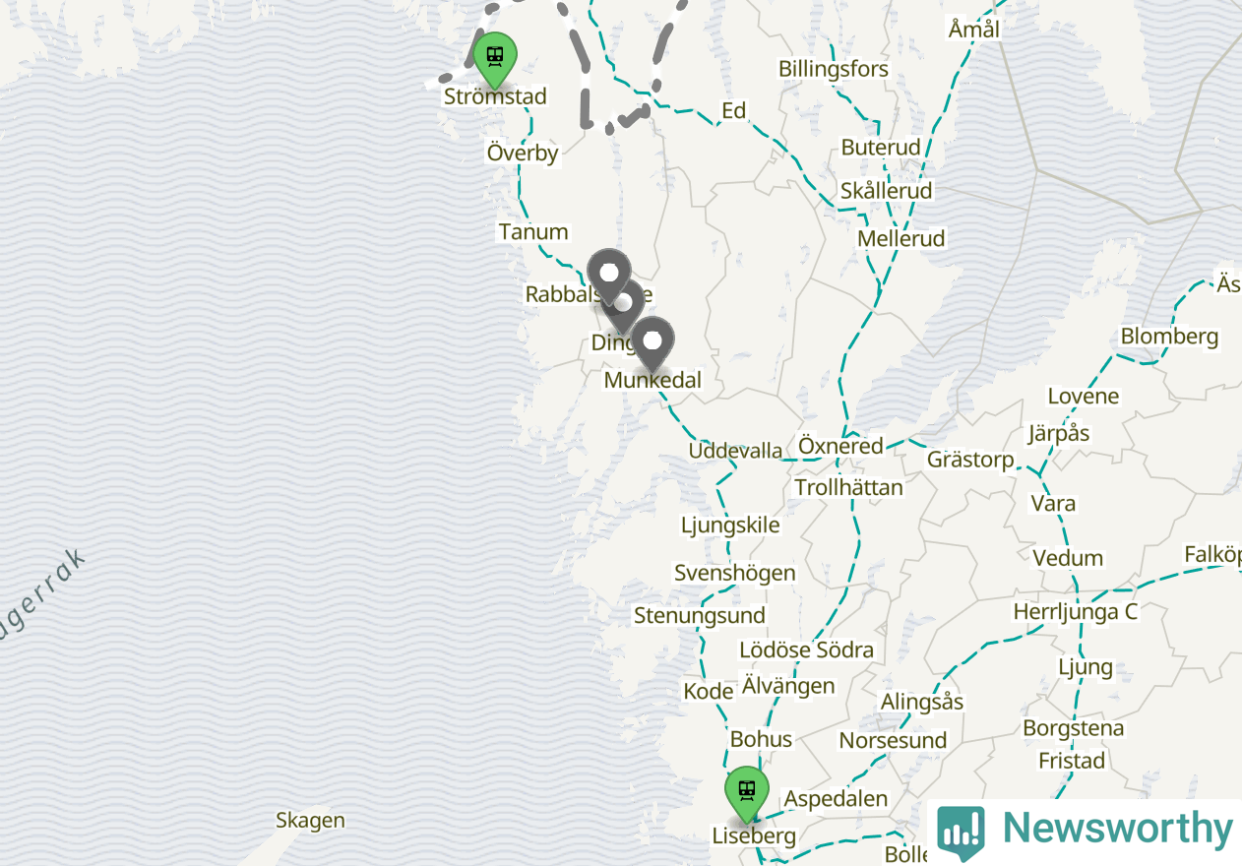Click the Skagen place label
Image resolution: width=1242 pixels, height=866 pixels.
coord(310,821)
